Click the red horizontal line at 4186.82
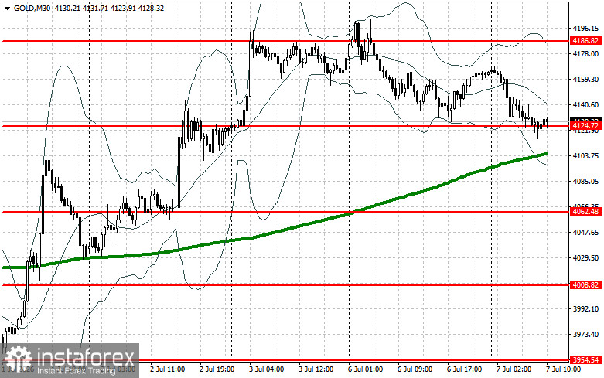Screen dimensions: 604x378 pyautogui.click(x=285, y=41)
